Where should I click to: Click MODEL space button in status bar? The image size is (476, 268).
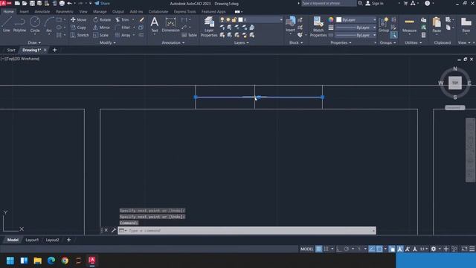tap(306, 249)
